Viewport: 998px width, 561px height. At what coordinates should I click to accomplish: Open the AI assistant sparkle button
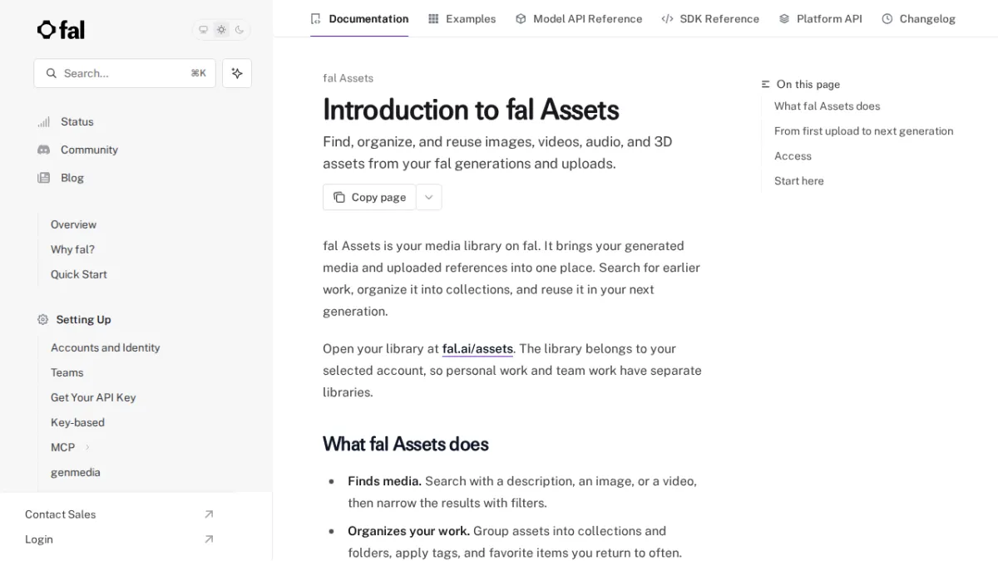pyautogui.click(x=237, y=73)
